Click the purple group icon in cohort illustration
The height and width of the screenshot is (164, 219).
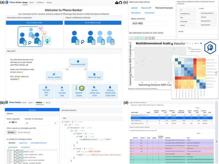(41, 28)
